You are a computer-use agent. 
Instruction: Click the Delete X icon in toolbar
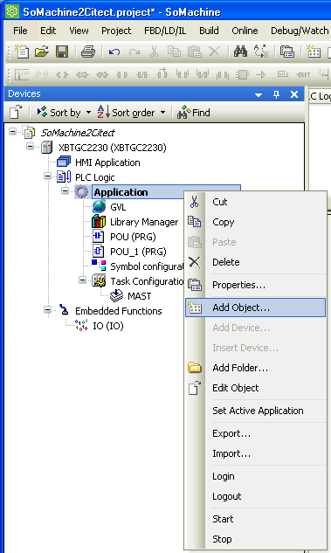pyautogui.click(x=214, y=52)
